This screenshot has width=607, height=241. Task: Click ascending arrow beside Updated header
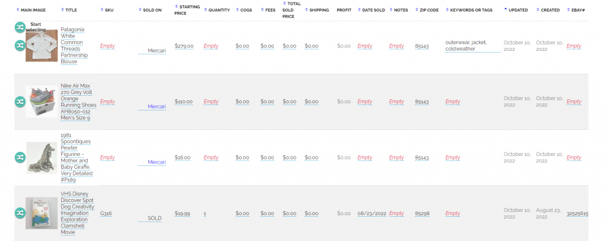[x=506, y=10]
